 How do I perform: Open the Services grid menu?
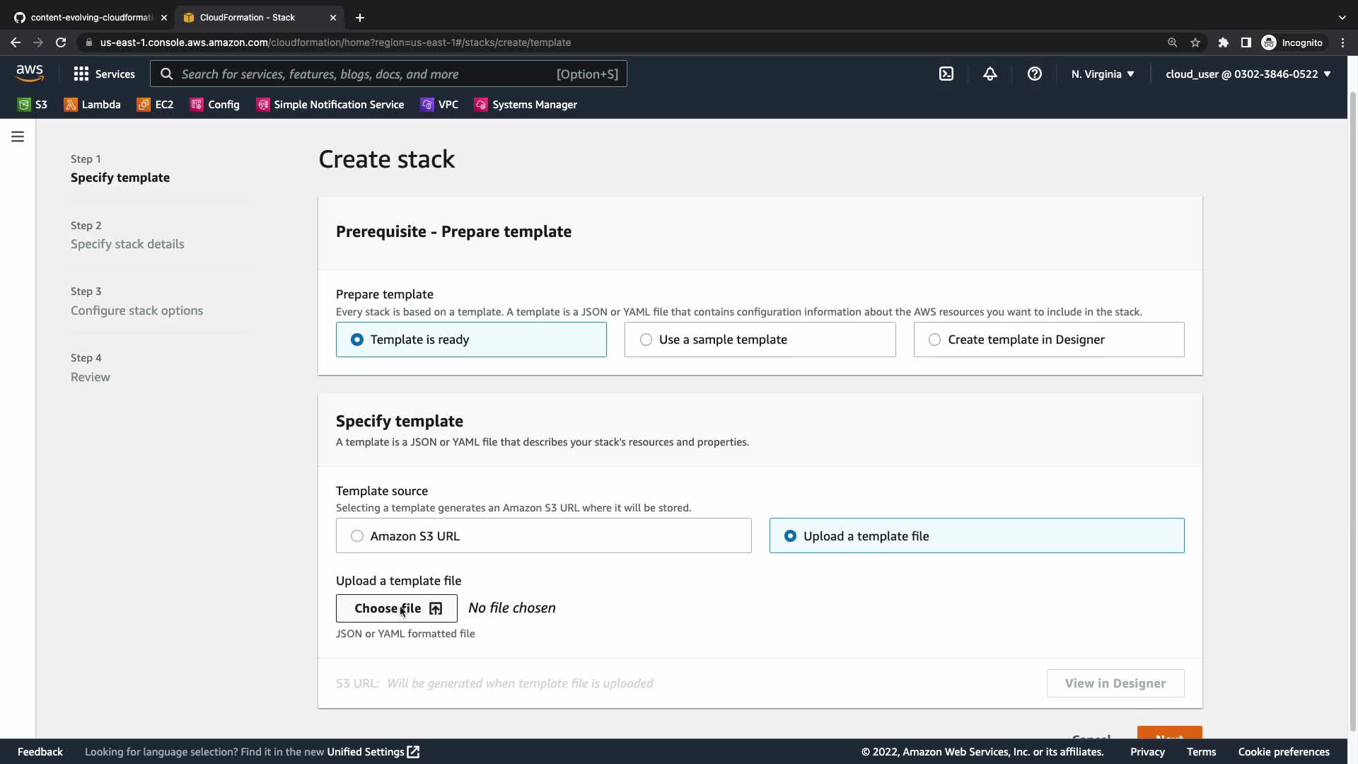coord(104,74)
